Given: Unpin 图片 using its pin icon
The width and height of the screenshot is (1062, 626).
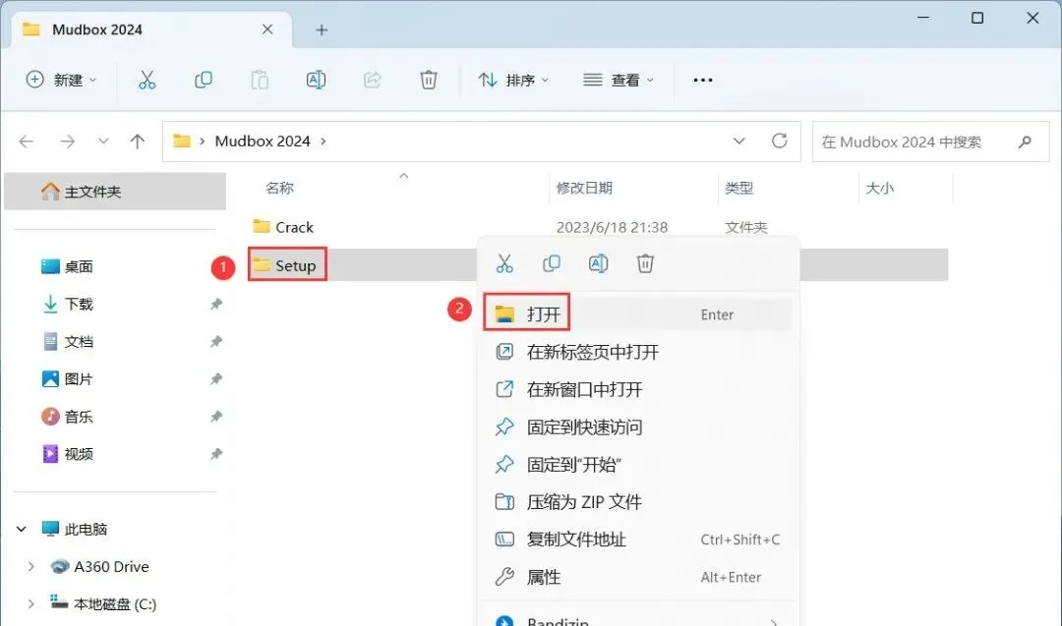Looking at the screenshot, I should click(x=216, y=379).
